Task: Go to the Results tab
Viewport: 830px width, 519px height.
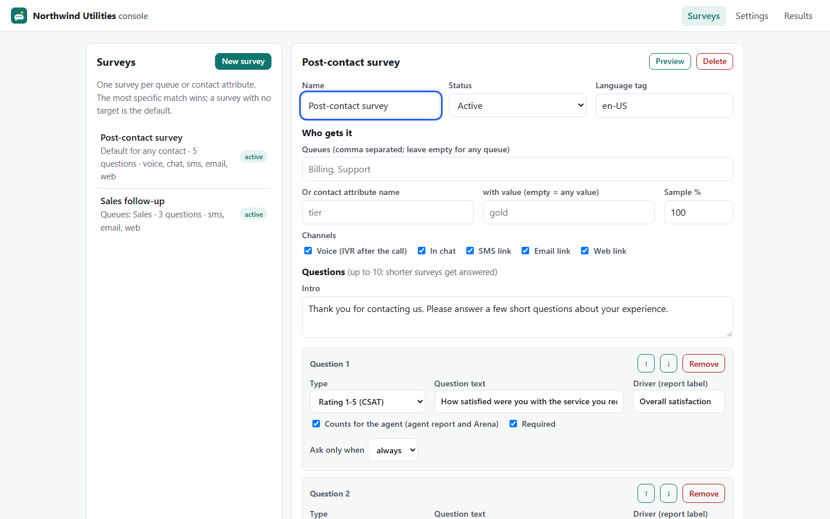Action: [798, 16]
